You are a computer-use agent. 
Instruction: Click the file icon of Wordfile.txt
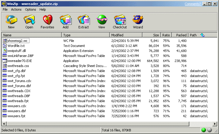[x=5, y=46]
